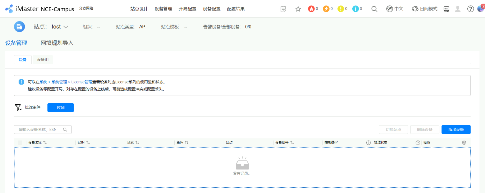Open the language selector showing 中文
Screen dimensions: 485x193
[395, 9]
